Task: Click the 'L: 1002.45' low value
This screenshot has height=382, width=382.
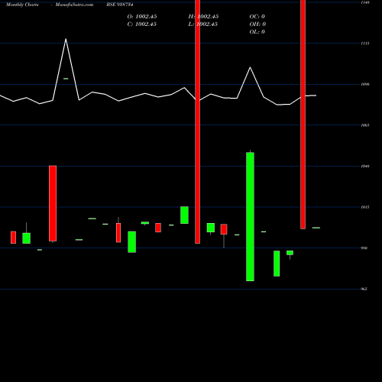Action: coord(203,24)
